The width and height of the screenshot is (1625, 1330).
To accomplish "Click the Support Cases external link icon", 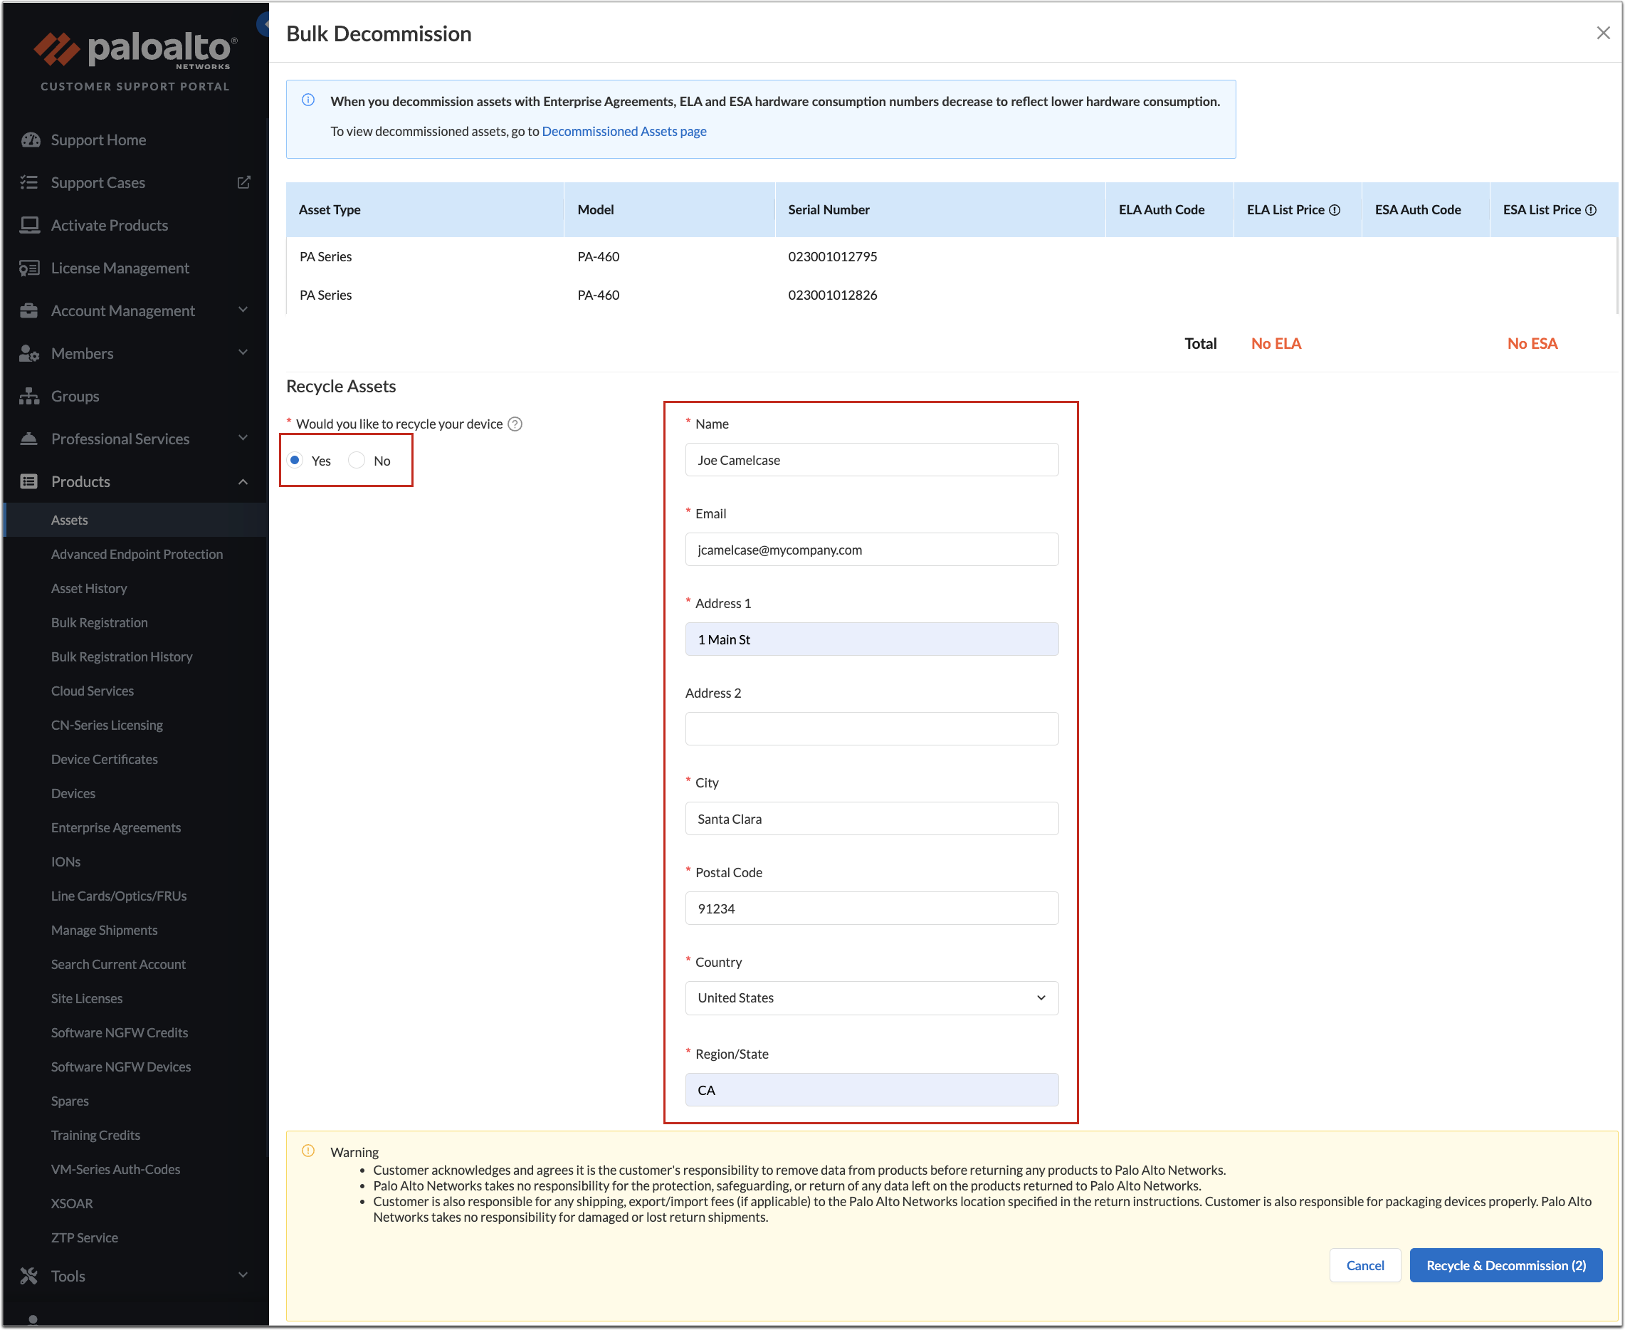I will click(x=243, y=182).
